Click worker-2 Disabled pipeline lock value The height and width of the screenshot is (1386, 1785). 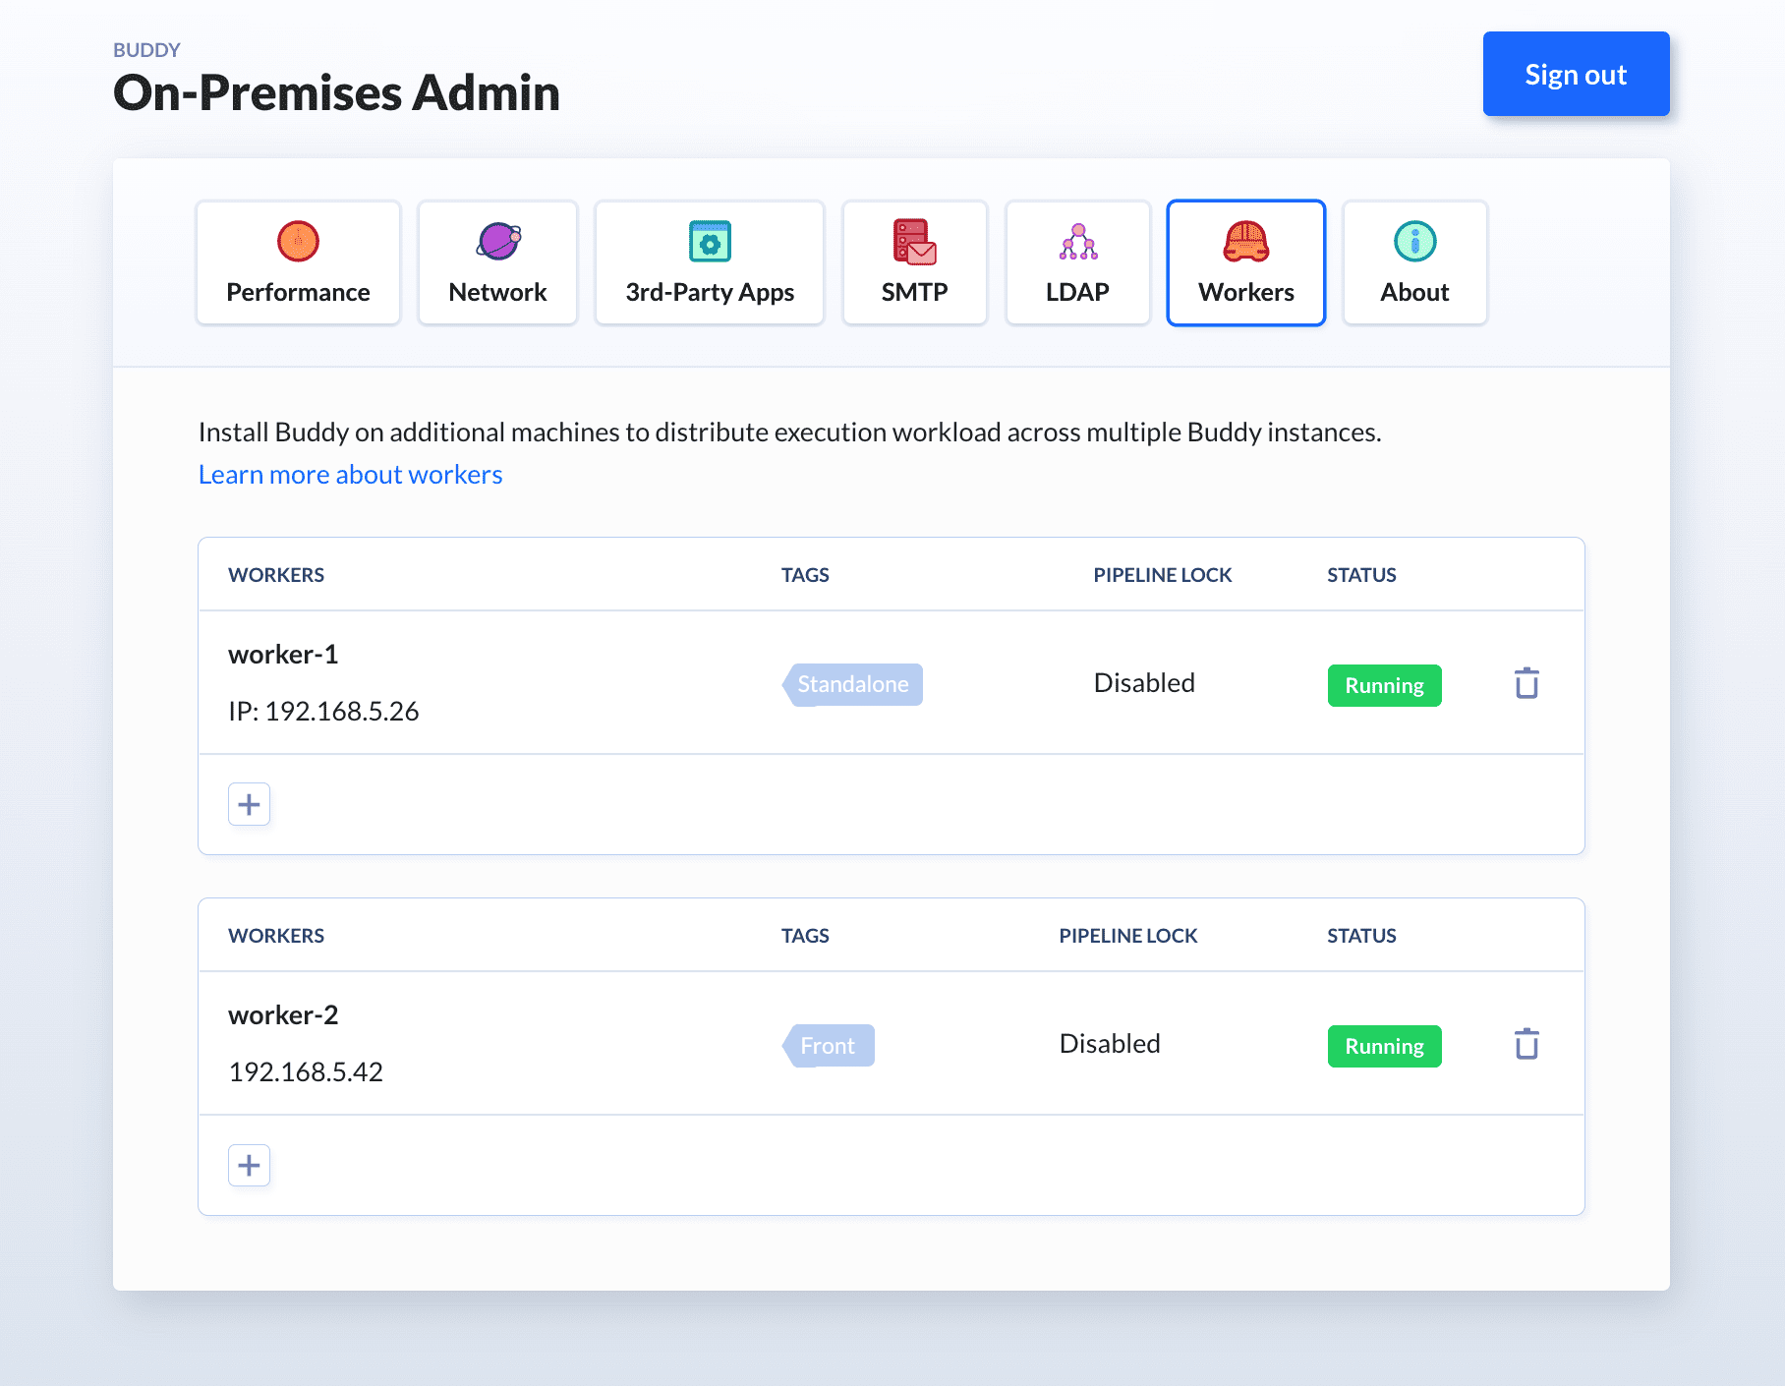[x=1110, y=1043]
